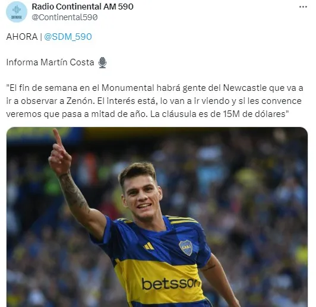Click the tattooed forearm in the photo
This screenshot has height=307, width=316.
tap(74, 192)
